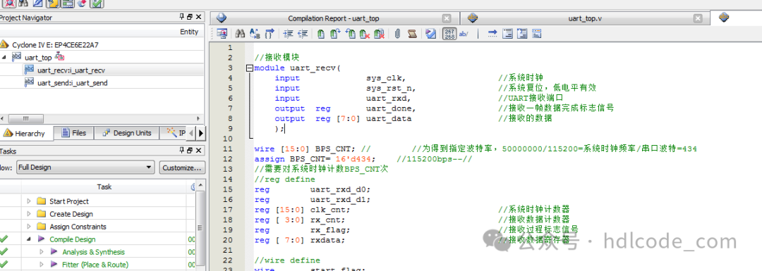The height and width of the screenshot is (271, 762).
Task: Switch to the uart_top.v editor tab
Action: [585, 18]
